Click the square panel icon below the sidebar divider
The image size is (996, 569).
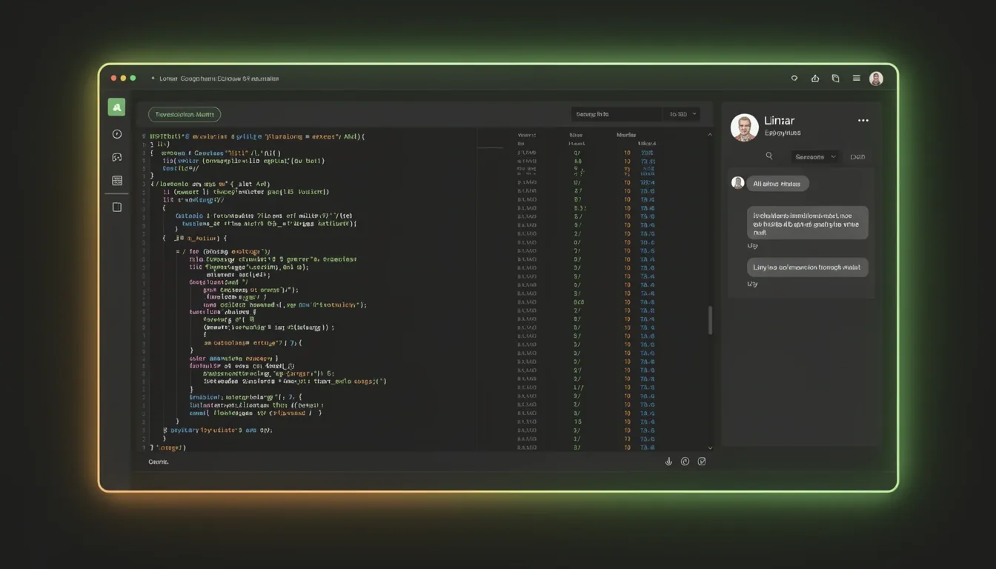[x=116, y=207]
